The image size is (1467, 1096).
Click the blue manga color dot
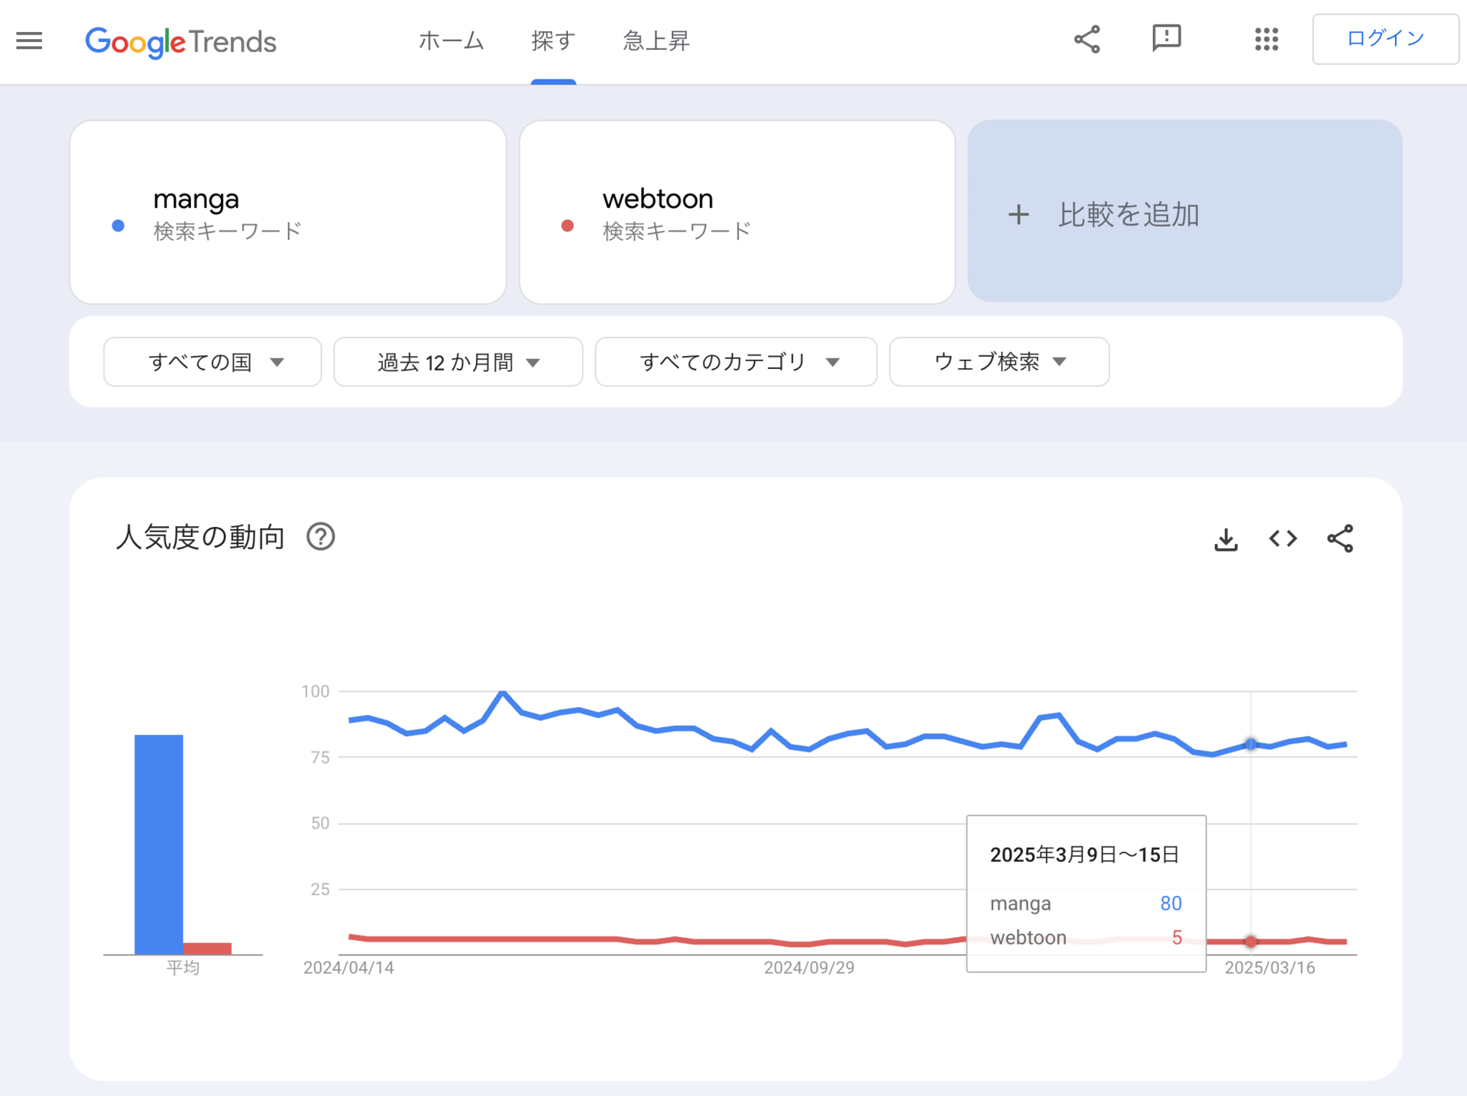[118, 225]
